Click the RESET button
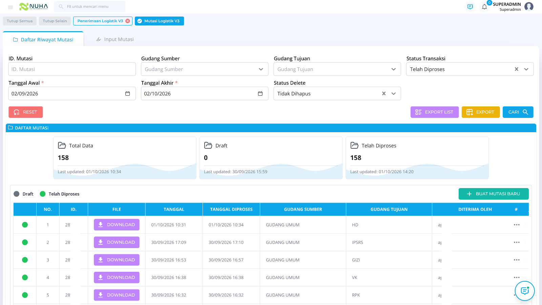 26,112
